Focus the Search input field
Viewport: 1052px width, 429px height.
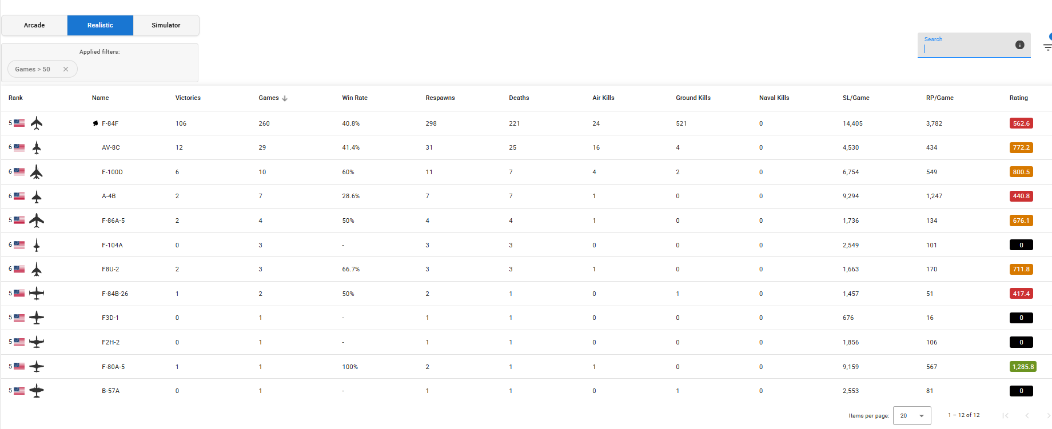point(966,49)
